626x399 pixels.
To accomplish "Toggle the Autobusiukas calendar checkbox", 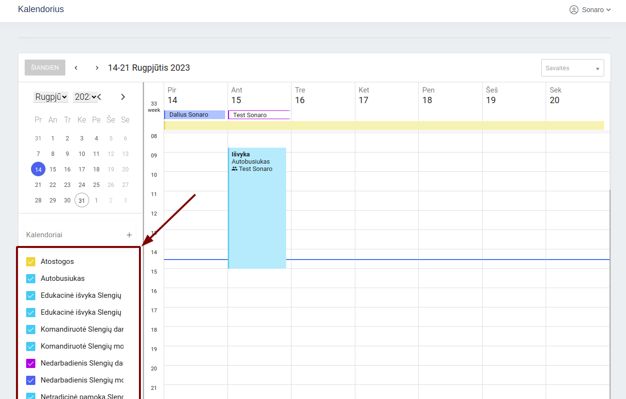I will click(31, 278).
